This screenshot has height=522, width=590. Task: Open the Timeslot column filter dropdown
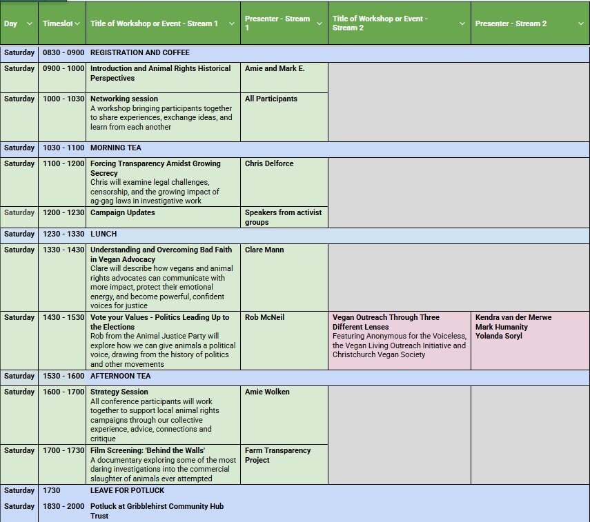(77, 23)
